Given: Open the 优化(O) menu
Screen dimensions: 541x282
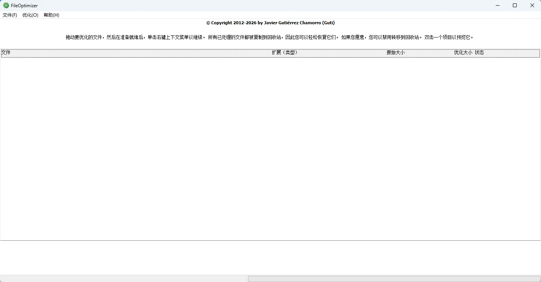Looking at the screenshot, I should [30, 15].
